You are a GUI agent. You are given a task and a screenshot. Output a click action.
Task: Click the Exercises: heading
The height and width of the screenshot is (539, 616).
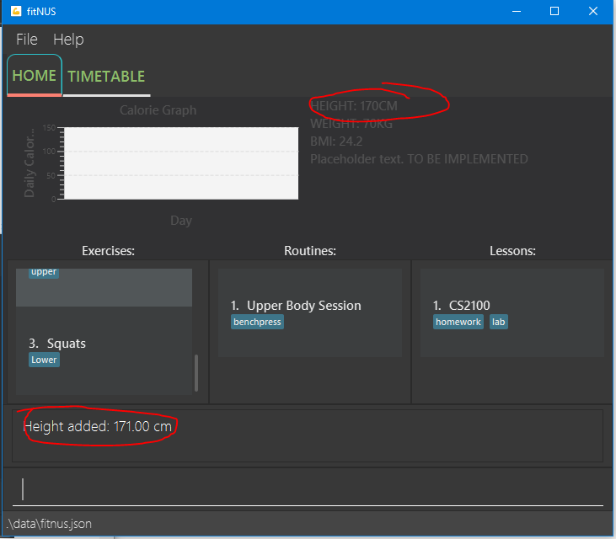click(108, 251)
